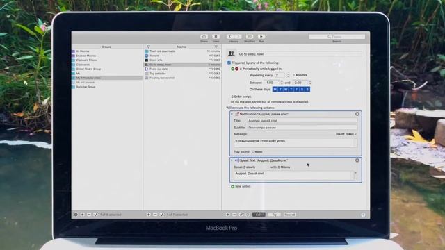The width and height of the screenshot is (445, 250).
Task: Click the Search field in toolbar
Action: coord(337,37)
